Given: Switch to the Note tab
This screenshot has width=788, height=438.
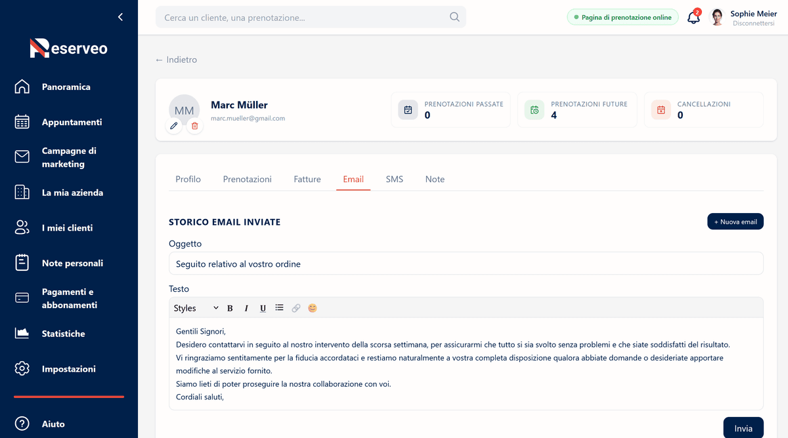Looking at the screenshot, I should click(435, 179).
